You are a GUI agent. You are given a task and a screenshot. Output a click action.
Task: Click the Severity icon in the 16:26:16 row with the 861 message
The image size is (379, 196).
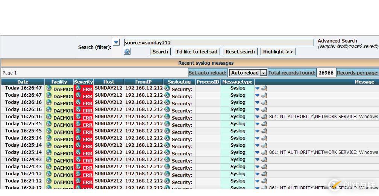point(78,116)
